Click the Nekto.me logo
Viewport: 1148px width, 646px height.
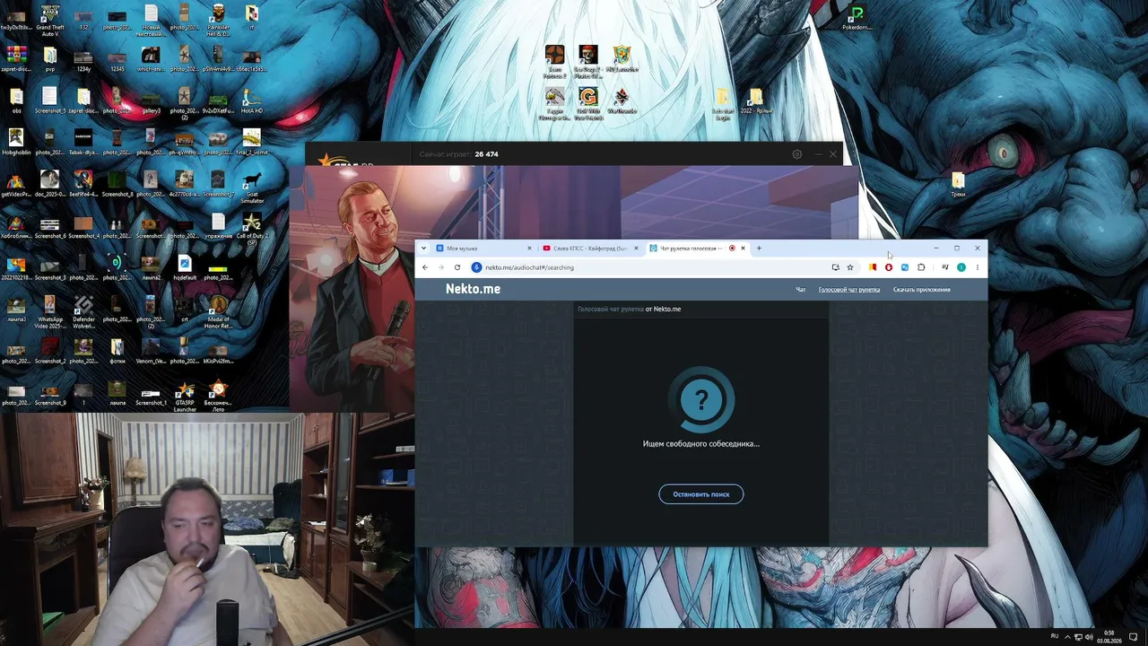click(473, 289)
